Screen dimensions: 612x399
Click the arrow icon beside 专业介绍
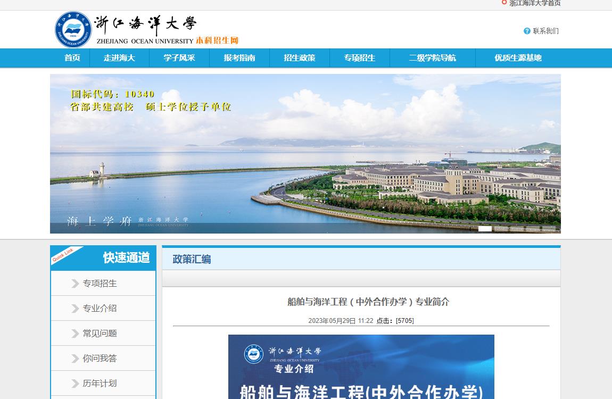[76, 309]
